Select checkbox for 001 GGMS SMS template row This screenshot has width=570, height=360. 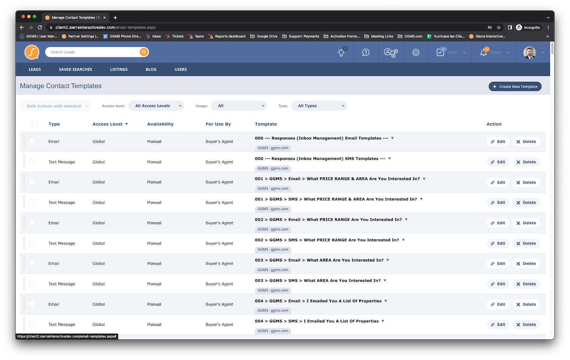point(32,202)
